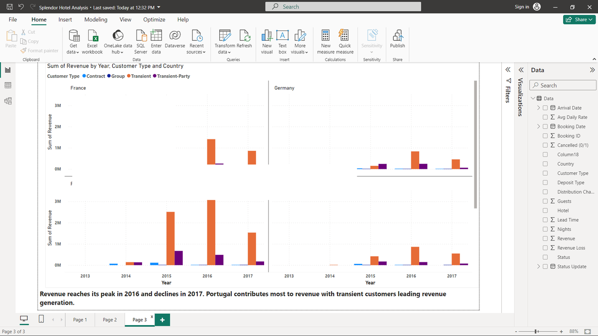Switch to Page 2 tab
598x336 pixels.
(110, 320)
